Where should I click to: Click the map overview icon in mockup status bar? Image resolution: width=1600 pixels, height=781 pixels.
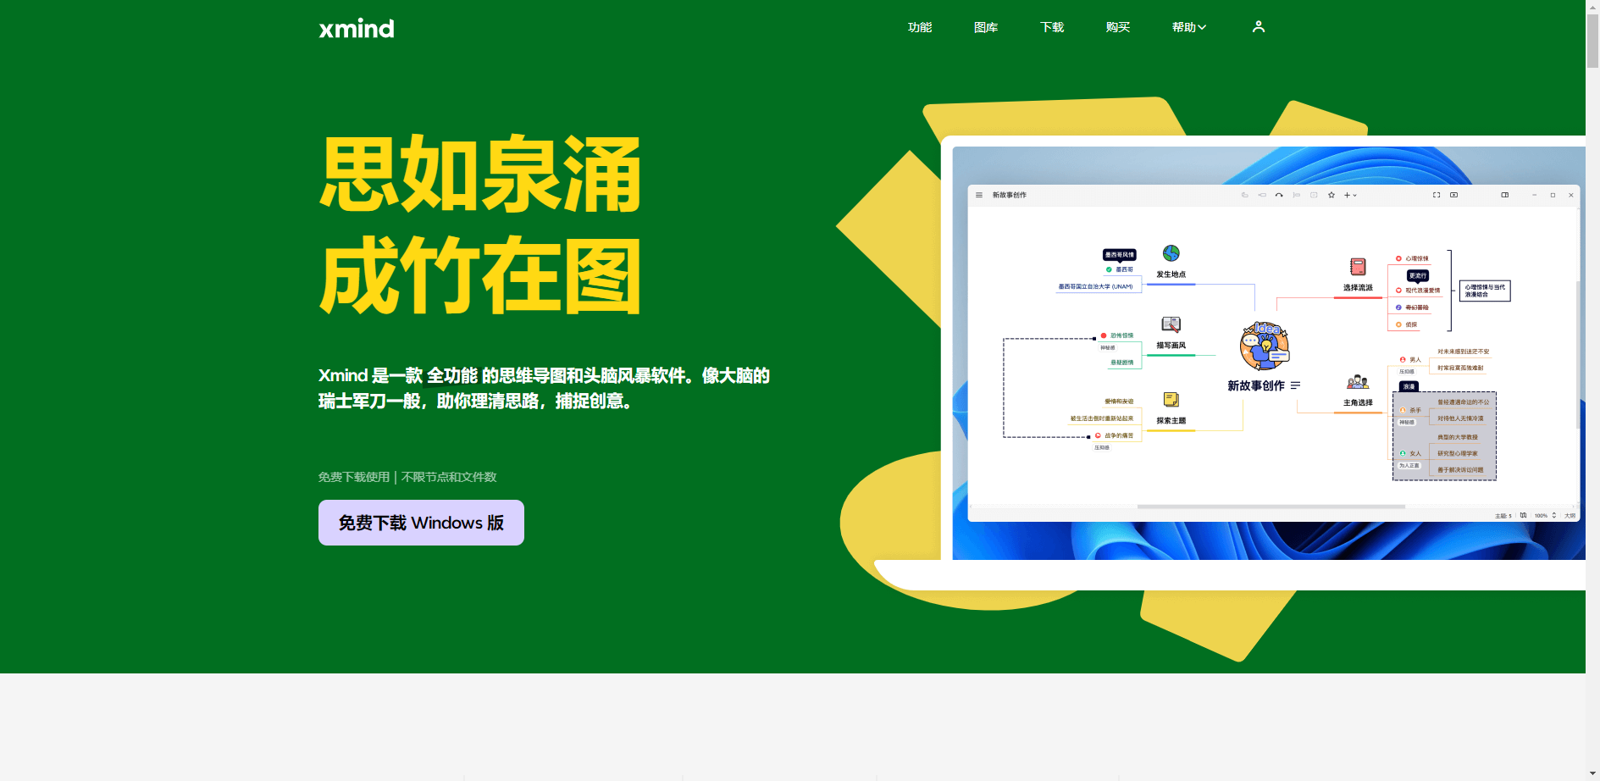point(1524,515)
